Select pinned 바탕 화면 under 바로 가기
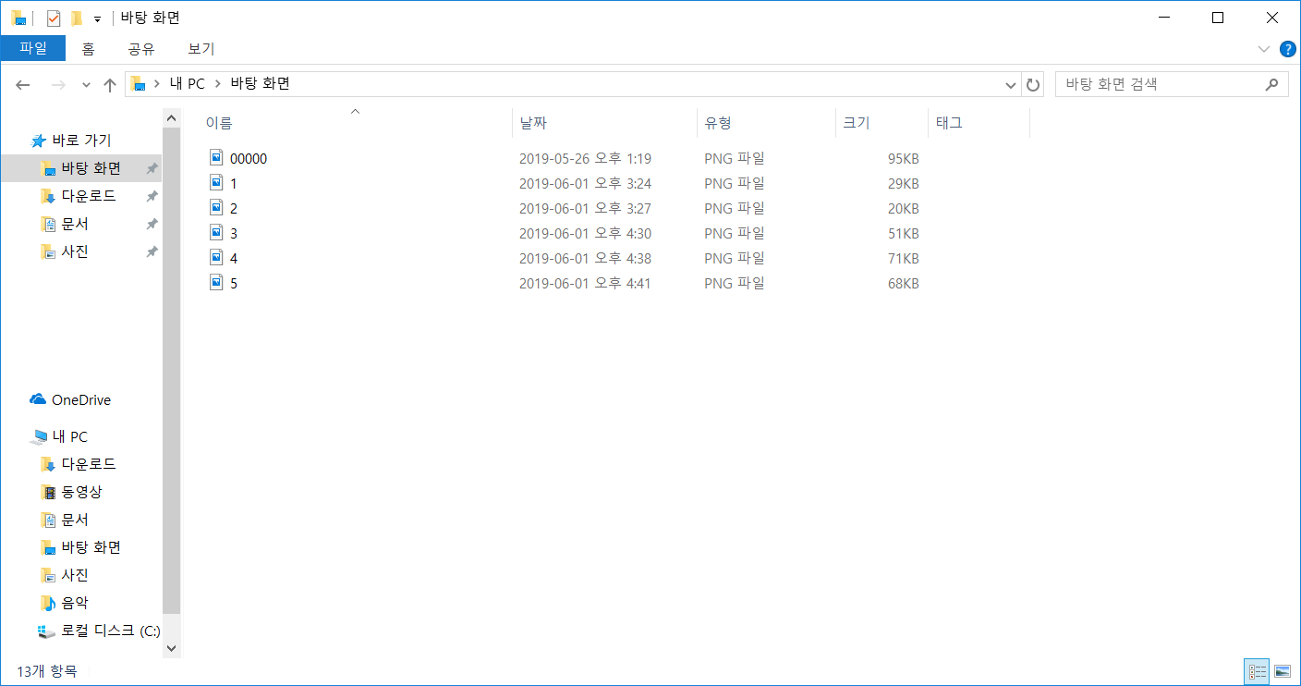Viewport: 1301px width, 686px height. coord(91,168)
